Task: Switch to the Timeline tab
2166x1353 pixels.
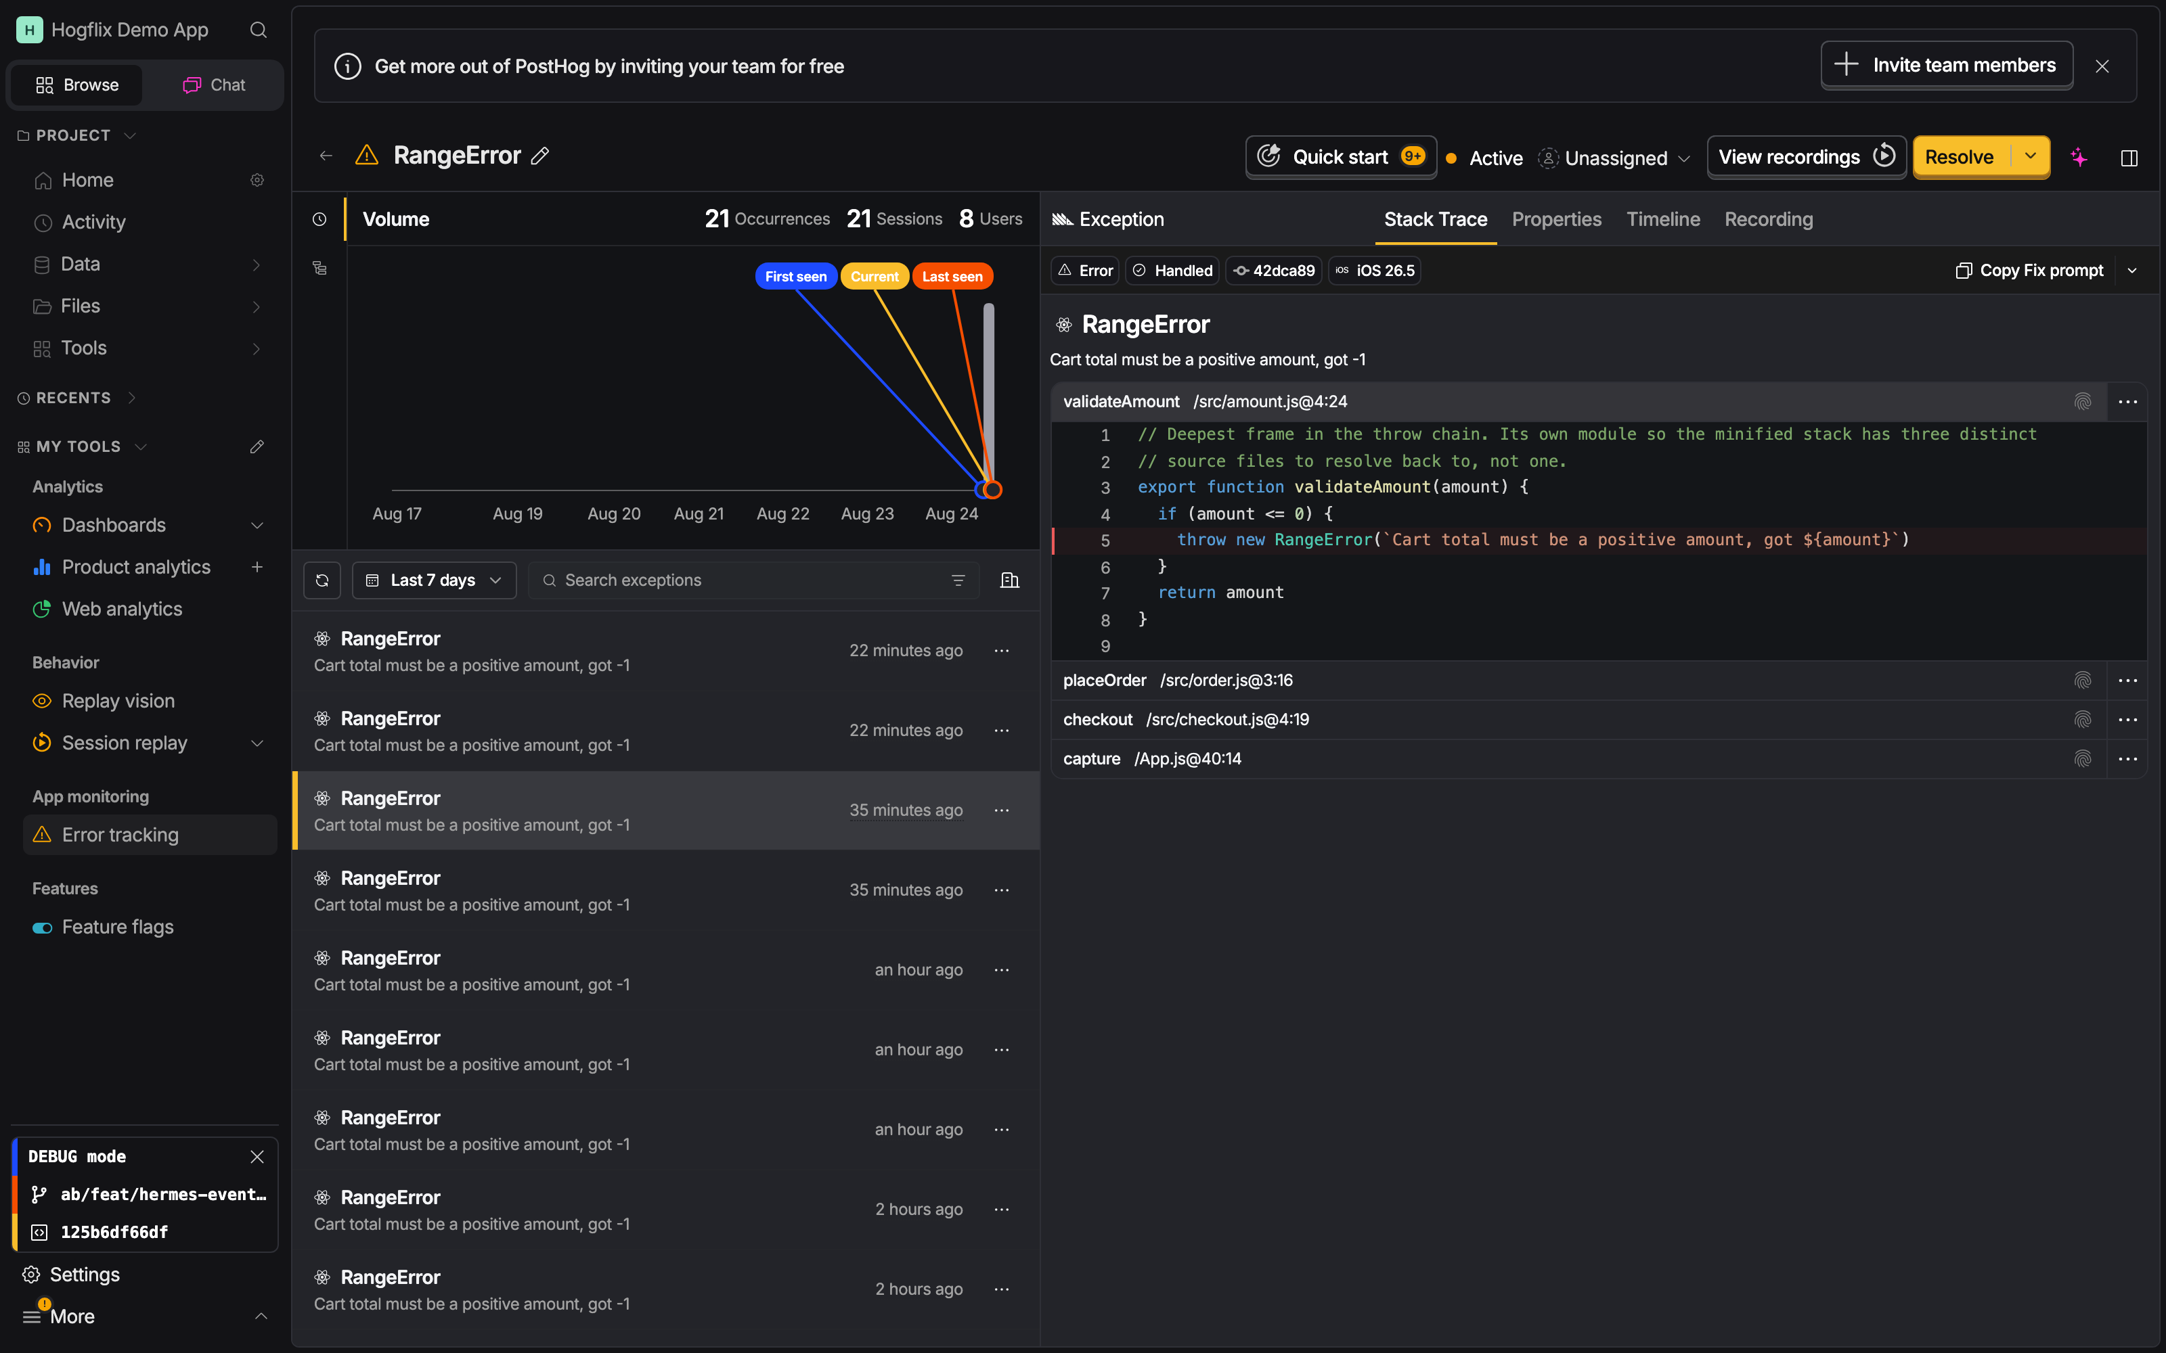Action: click(1663, 220)
